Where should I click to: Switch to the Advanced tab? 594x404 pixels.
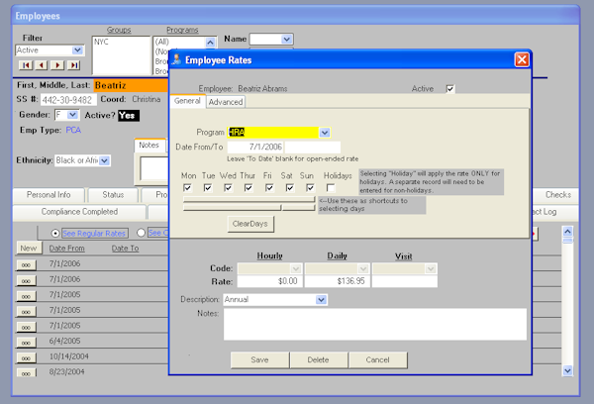(226, 102)
